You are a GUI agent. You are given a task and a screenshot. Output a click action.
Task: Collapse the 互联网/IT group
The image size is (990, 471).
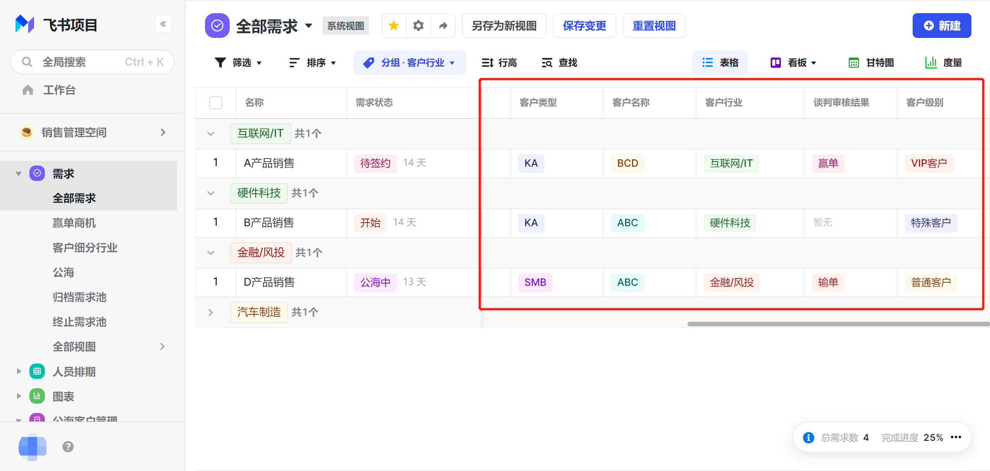(x=211, y=134)
